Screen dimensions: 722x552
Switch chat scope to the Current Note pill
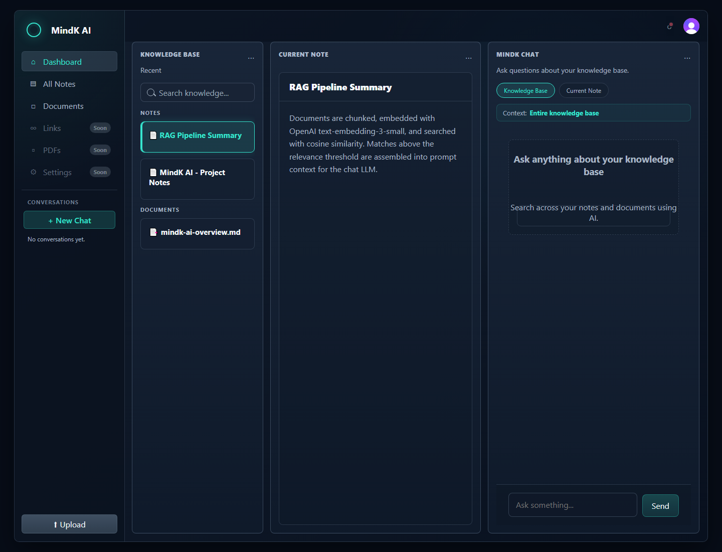[584, 91]
